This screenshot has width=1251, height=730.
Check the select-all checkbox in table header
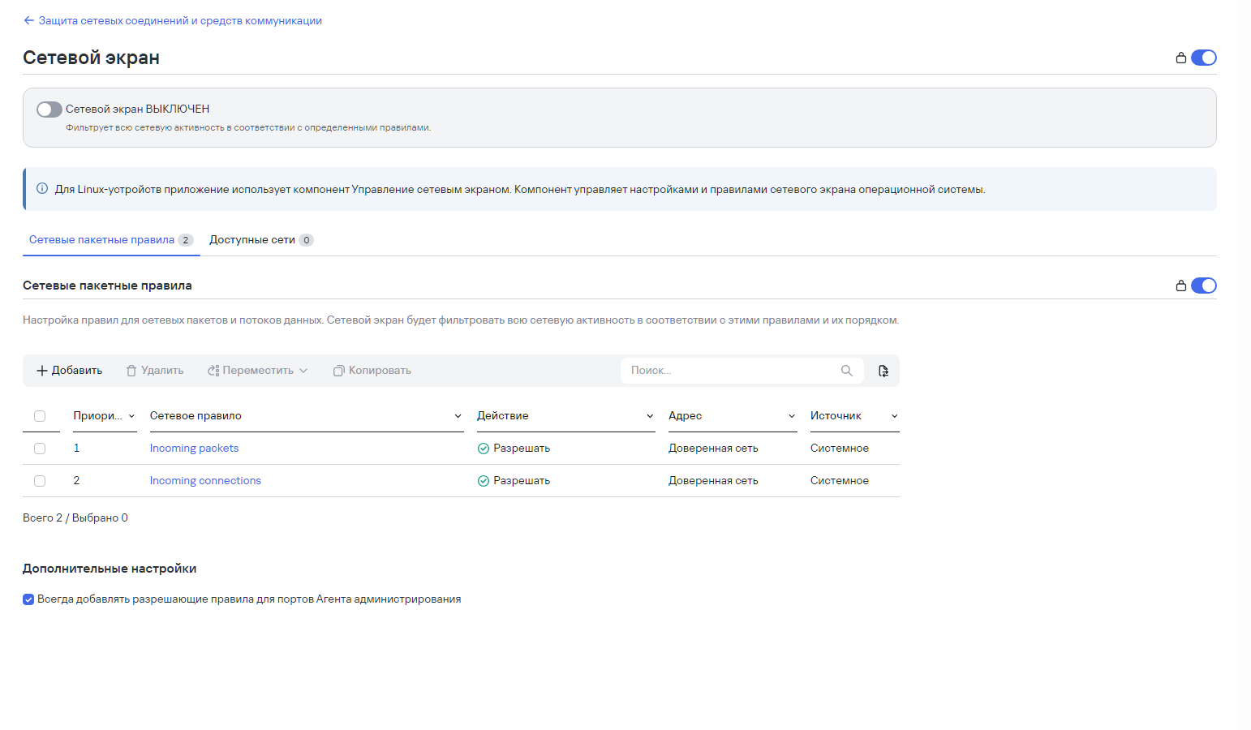[40, 416]
